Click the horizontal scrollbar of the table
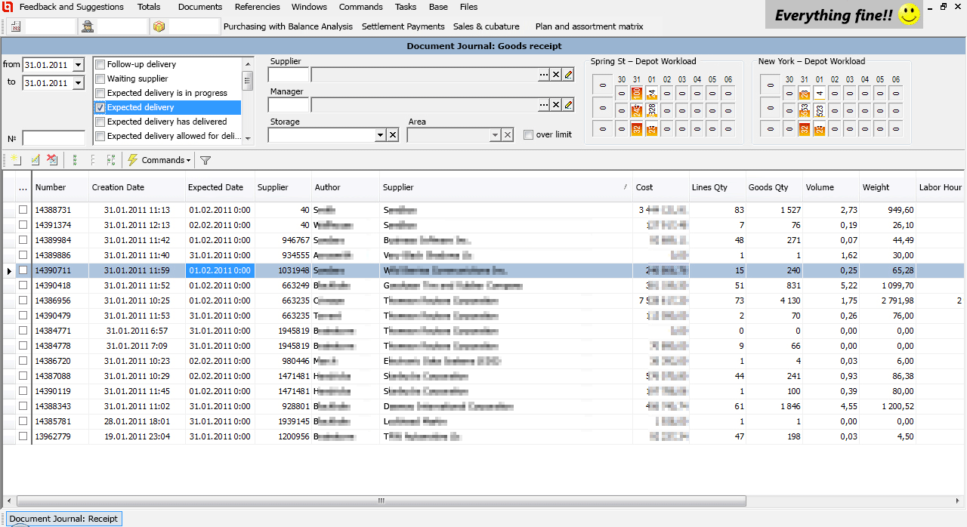The height and width of the screenshot is (527, 967). pos(382,501)
